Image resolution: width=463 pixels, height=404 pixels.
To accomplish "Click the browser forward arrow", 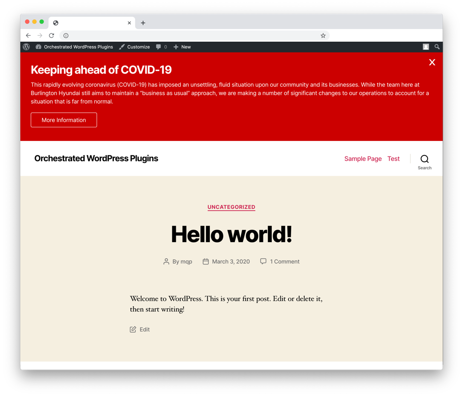I will (40, 35).
